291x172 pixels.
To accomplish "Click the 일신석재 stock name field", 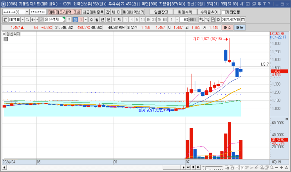I will [x=53, y=20].
